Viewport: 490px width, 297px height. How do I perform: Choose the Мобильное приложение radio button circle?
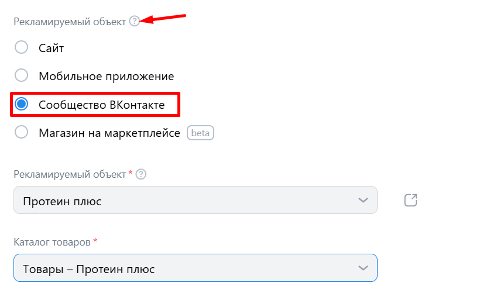click(x=22, y=75)
